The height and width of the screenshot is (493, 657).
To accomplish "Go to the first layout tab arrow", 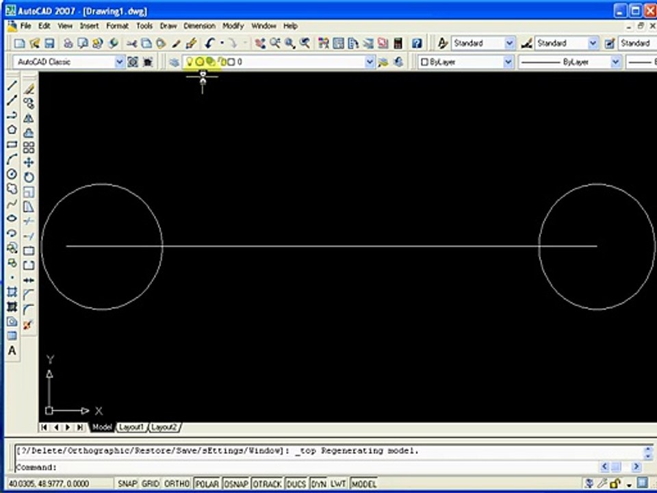I will 44,427.
